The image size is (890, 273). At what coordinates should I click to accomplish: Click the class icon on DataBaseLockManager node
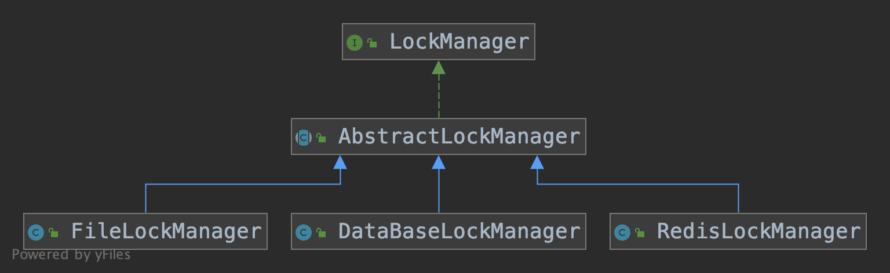[x=303, y=233]
